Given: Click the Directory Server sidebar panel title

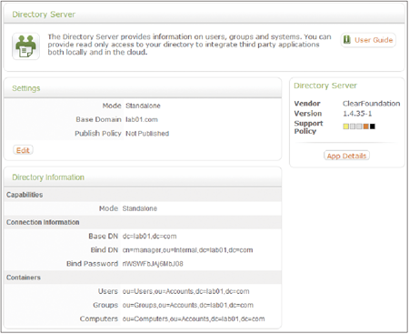Looking at the screenshot, I should click(325, 86).
